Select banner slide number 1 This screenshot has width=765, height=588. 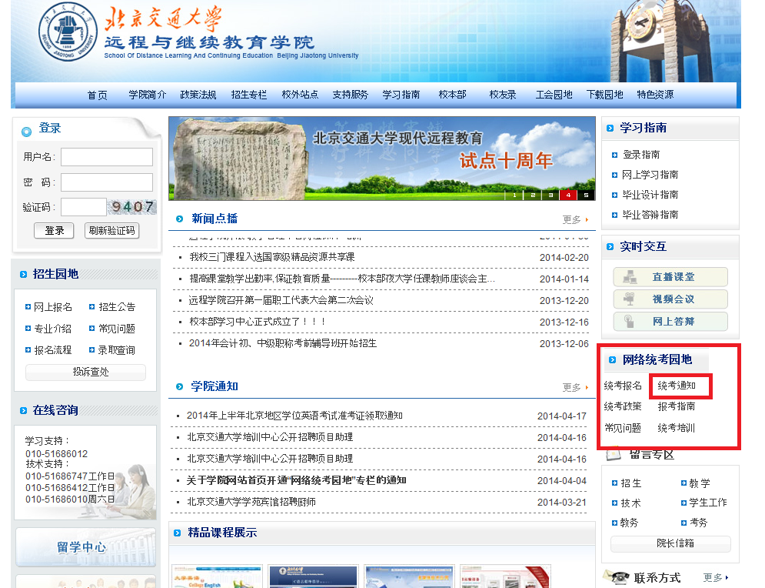pyautogui.click(x=514, y=195)
